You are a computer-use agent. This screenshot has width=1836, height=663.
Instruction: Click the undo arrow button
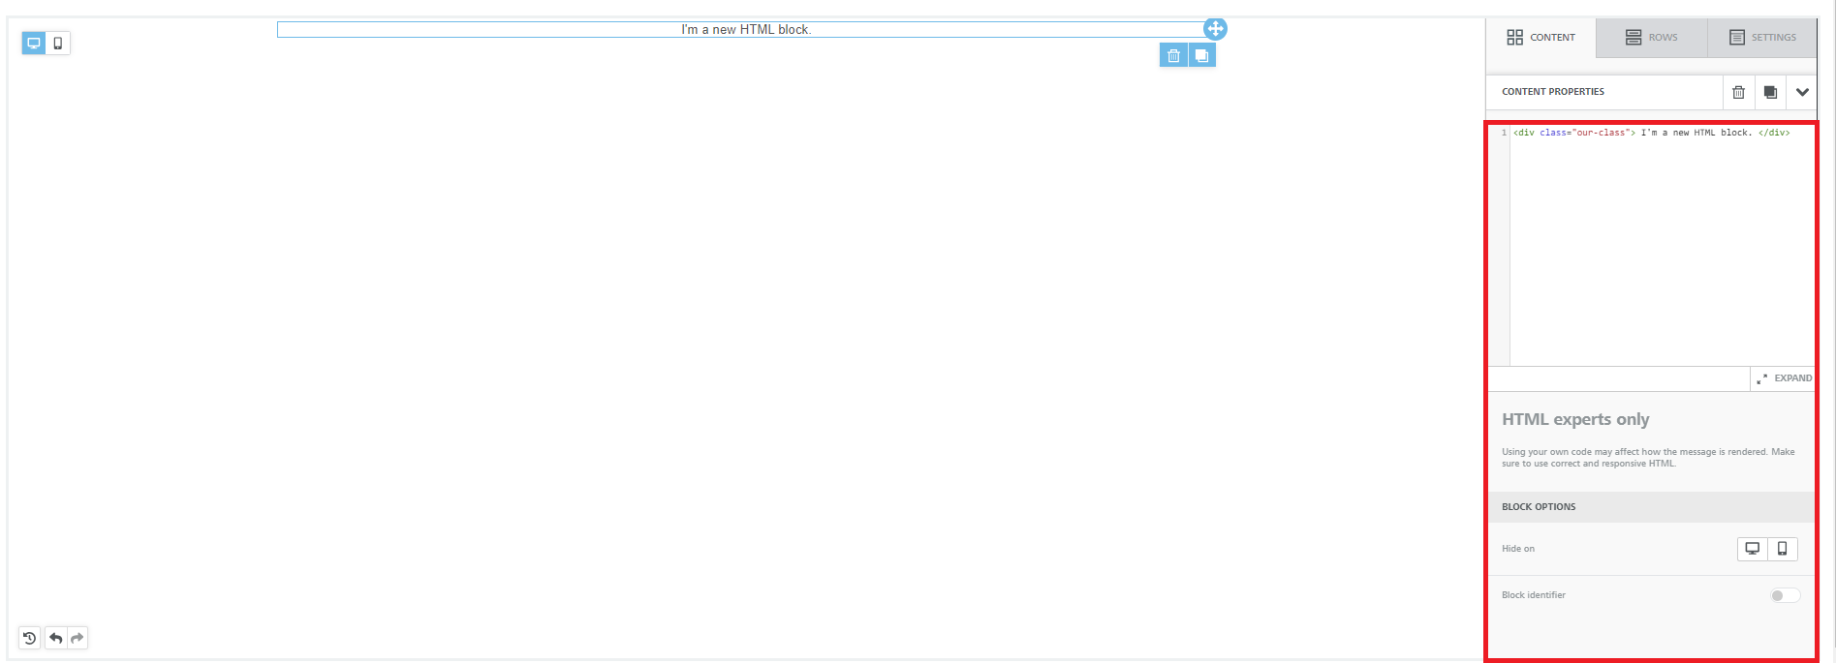pos(56,638)
